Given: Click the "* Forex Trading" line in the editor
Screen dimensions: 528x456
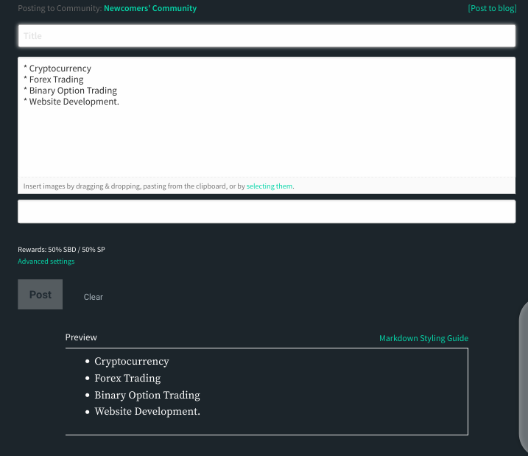Looking at the screenshot, I should click(54, 80).
